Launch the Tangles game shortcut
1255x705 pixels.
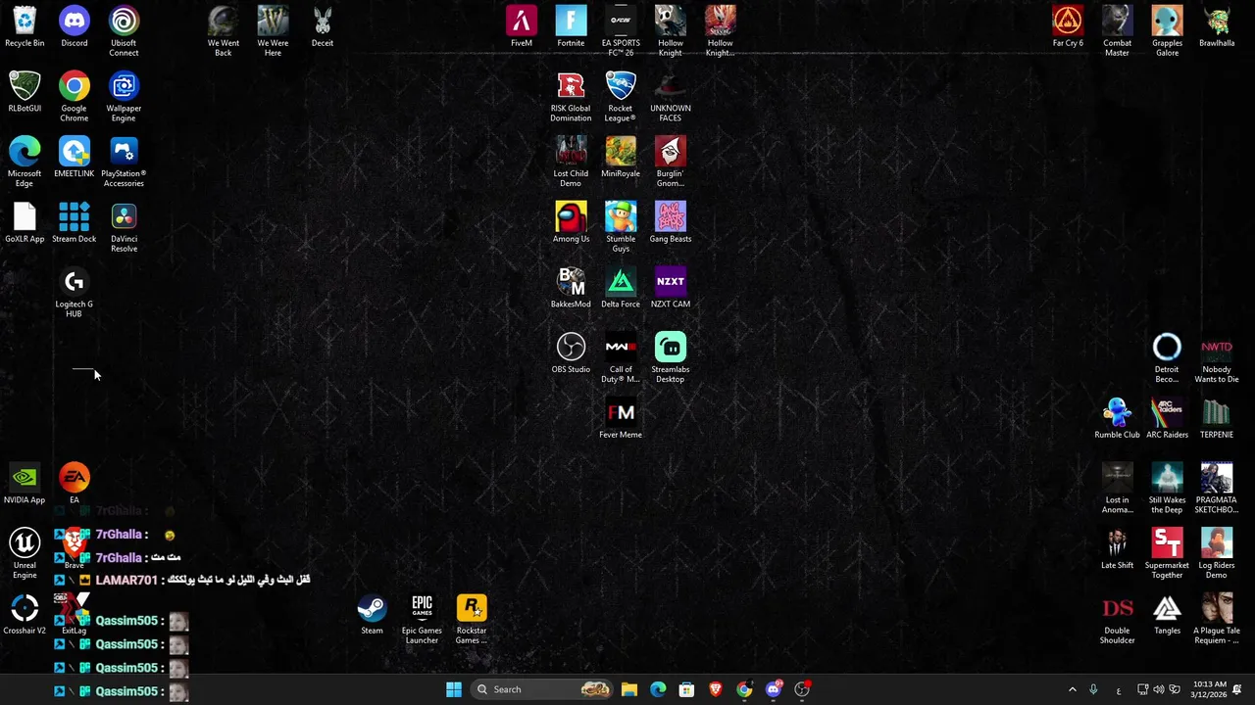pos(1167,615)
